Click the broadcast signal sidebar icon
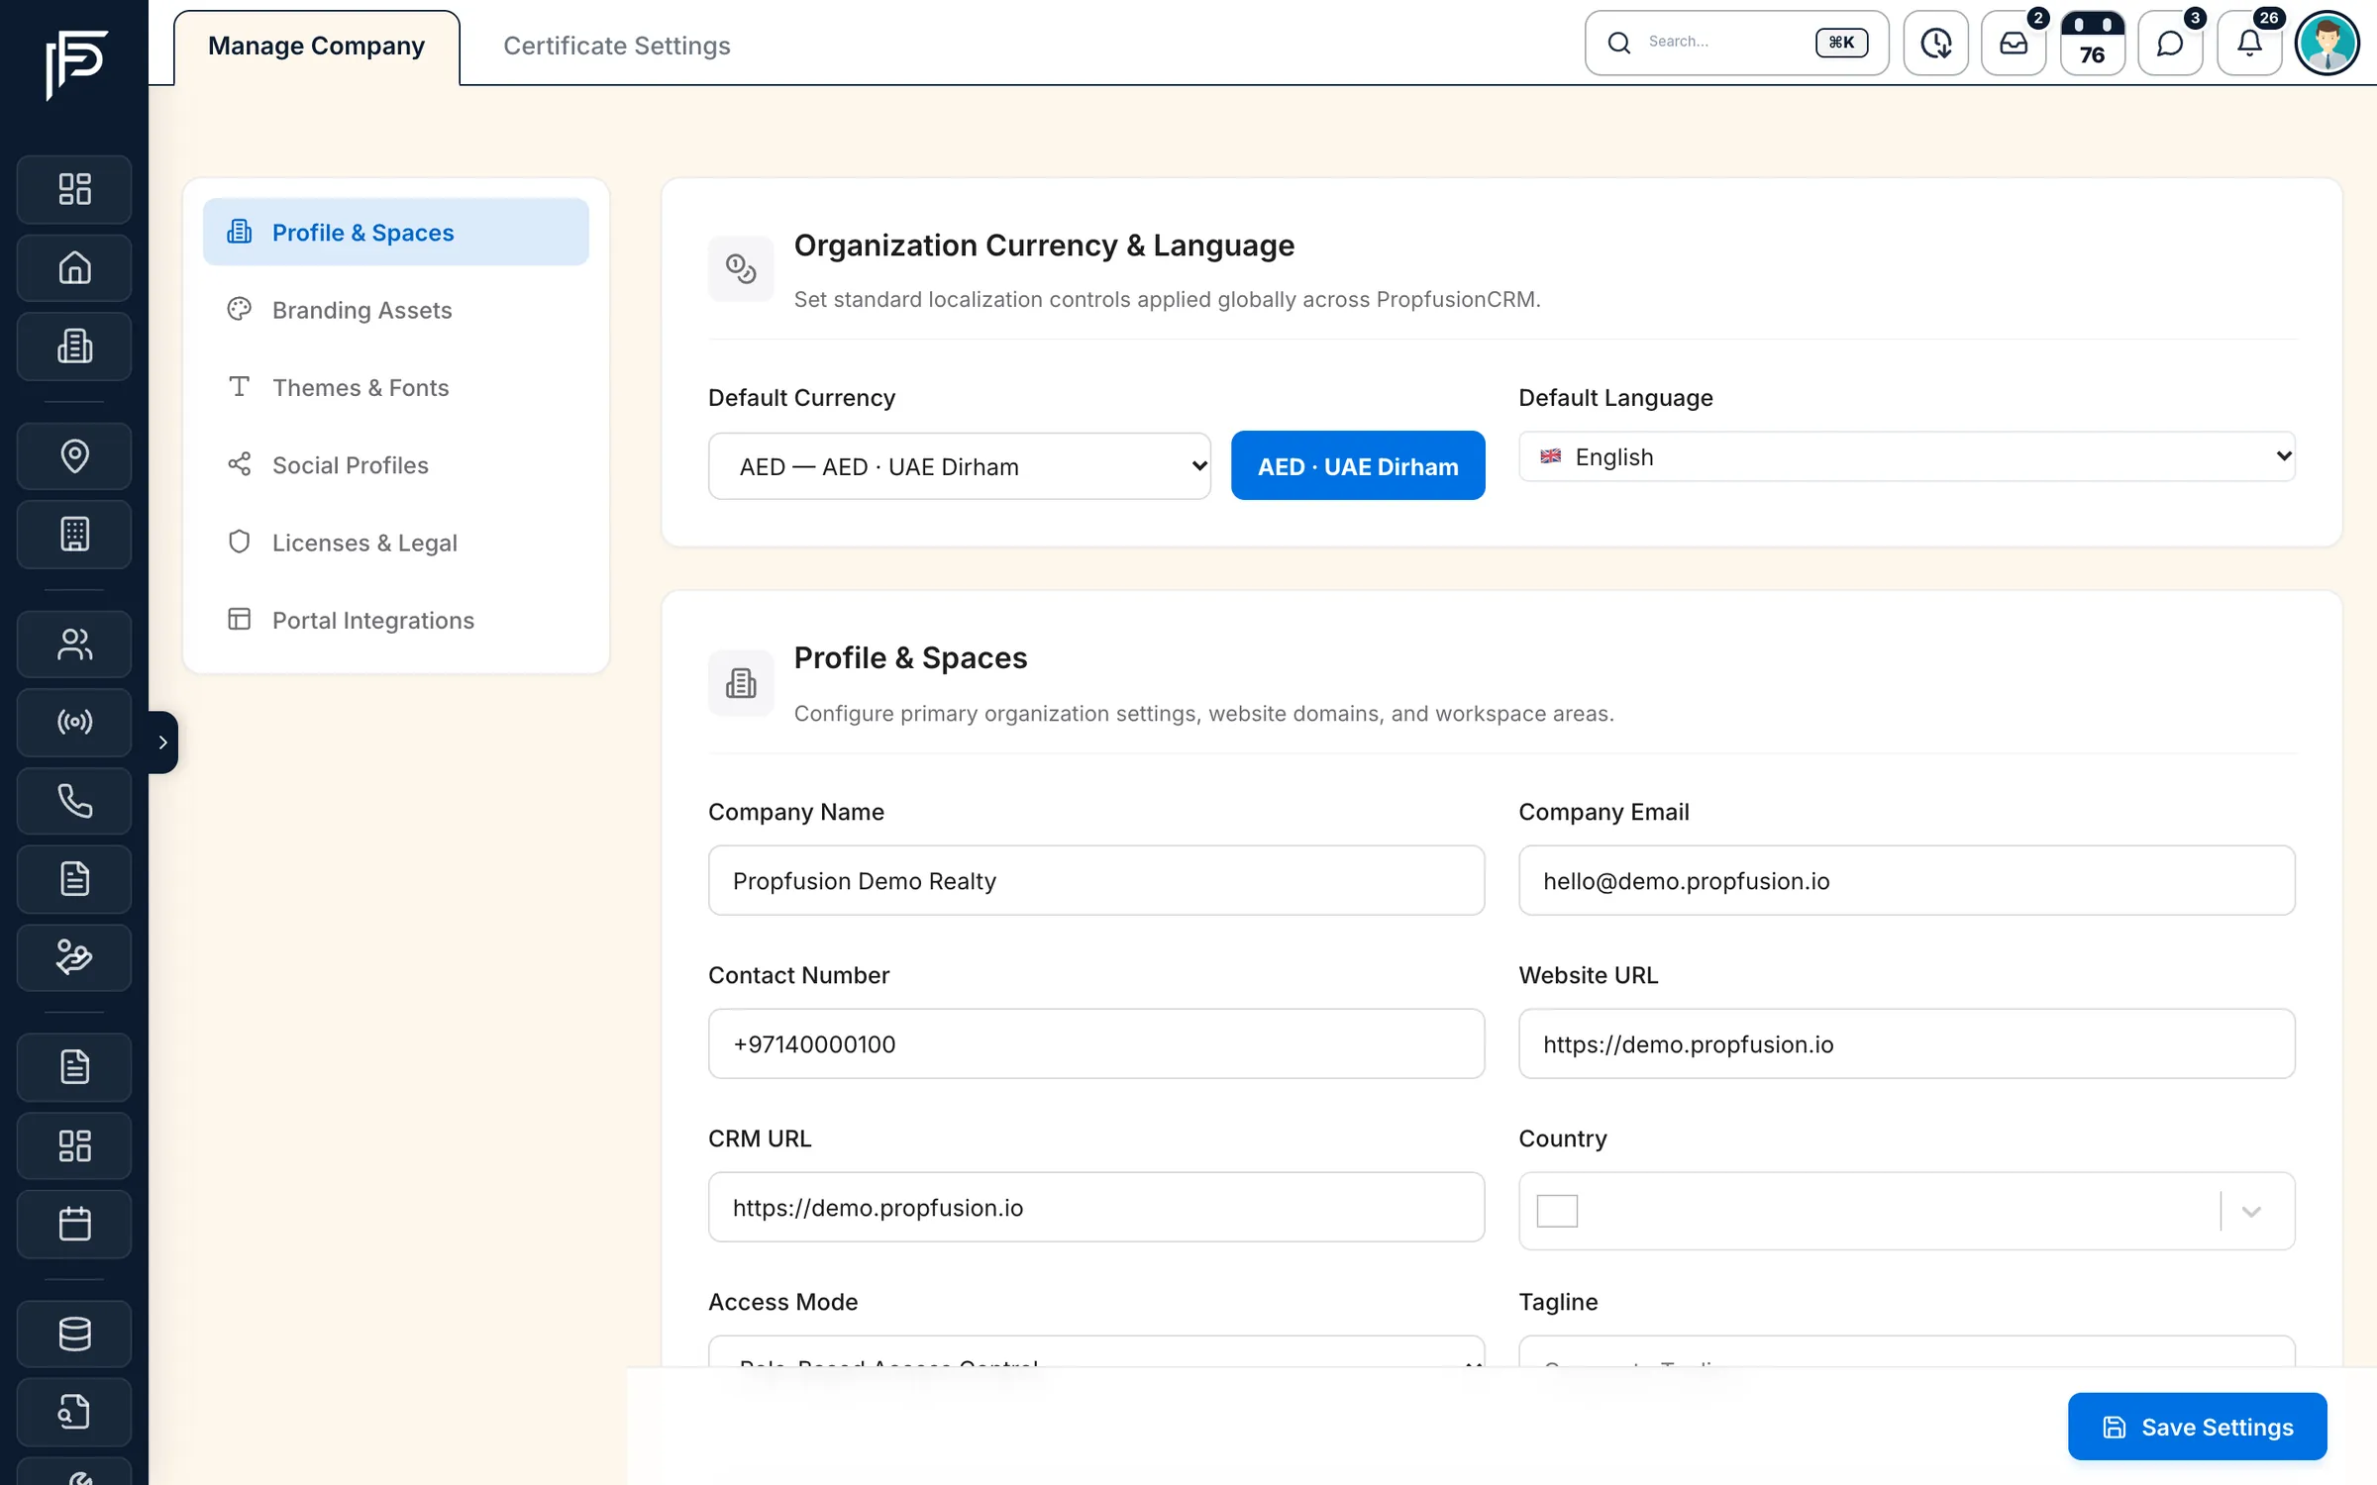 [74, 723]
